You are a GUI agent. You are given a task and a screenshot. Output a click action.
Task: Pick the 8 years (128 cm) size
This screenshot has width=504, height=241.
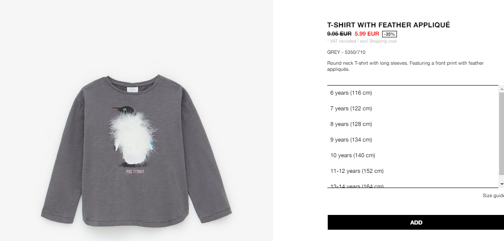click(413, 124)
